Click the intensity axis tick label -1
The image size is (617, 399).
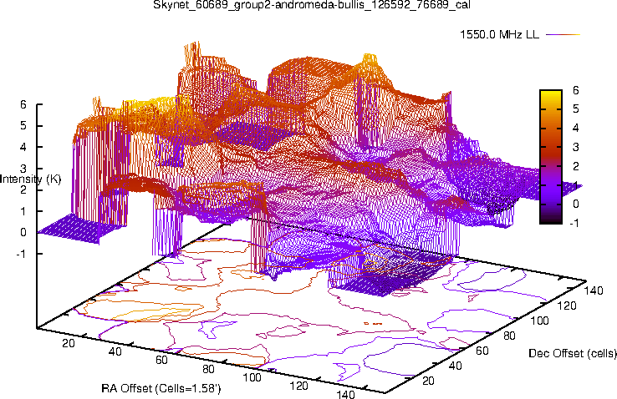[21, 254]
